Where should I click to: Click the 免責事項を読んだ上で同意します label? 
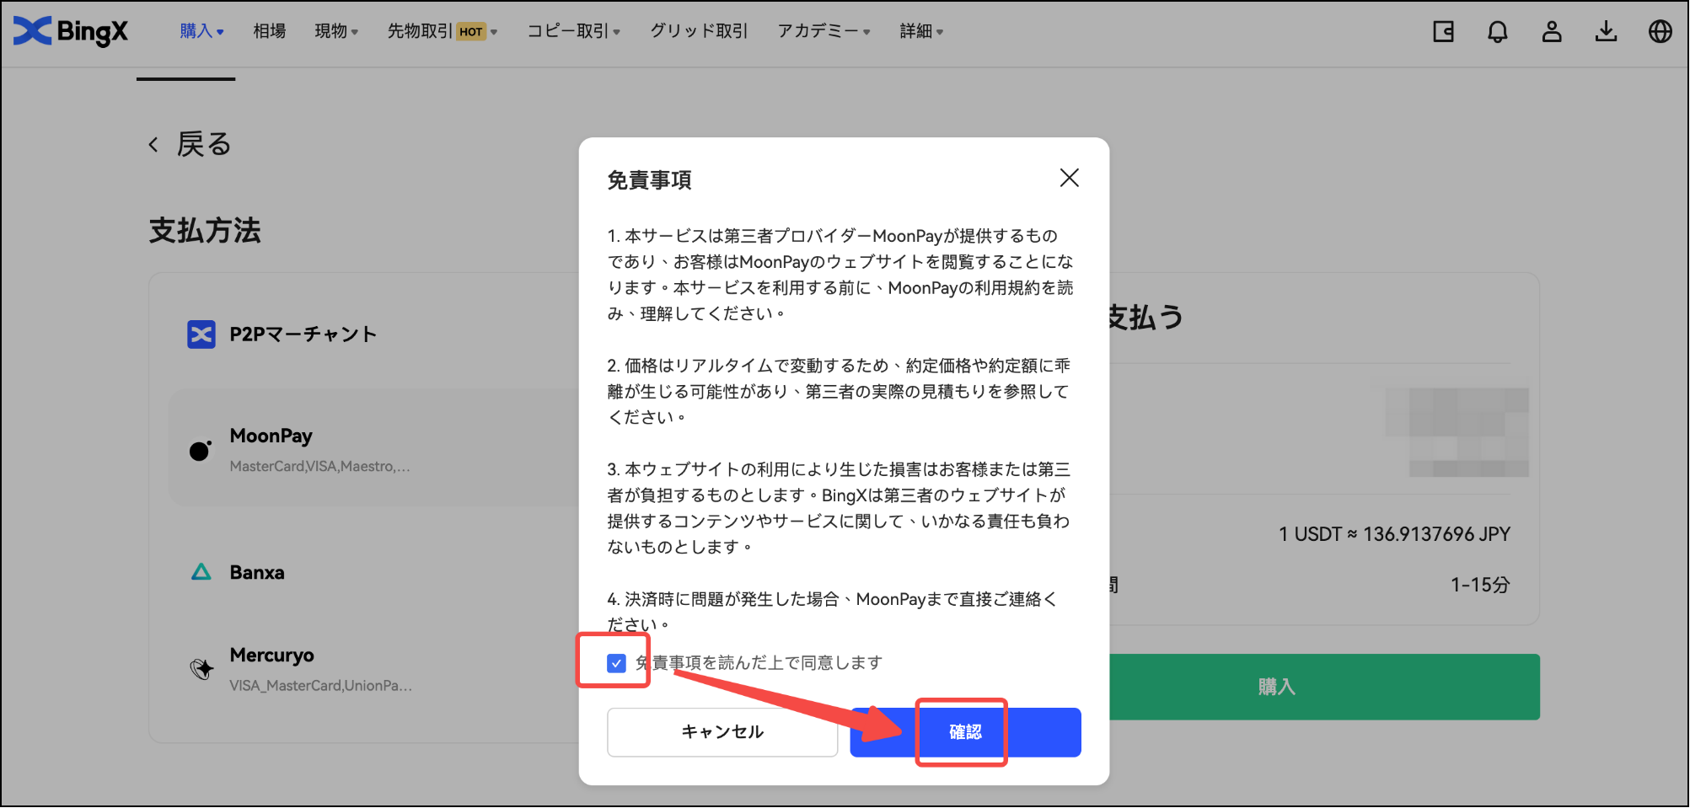[759, 663]
